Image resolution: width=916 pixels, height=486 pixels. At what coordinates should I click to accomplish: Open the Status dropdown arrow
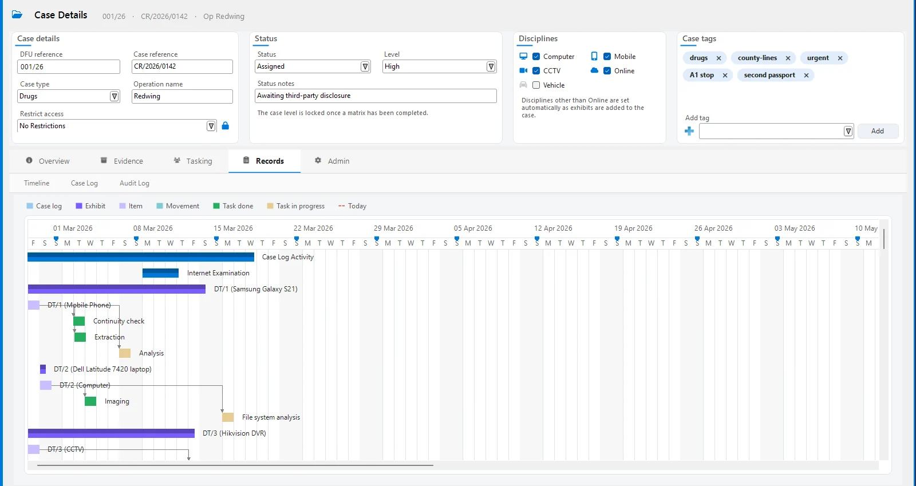365,66
